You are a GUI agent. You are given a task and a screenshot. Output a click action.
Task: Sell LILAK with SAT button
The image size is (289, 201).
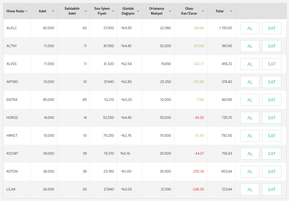[x=272, y=189]
